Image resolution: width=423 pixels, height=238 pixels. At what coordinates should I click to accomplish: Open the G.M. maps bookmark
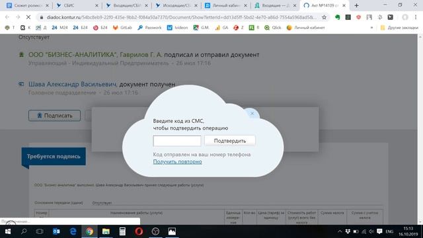pos(201,28)
